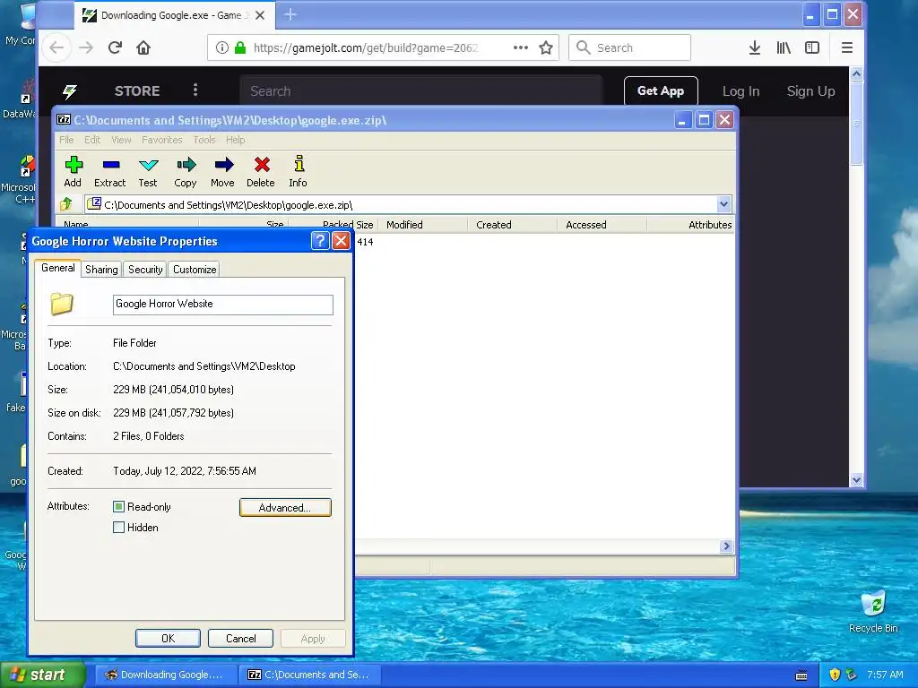
Task: Click the security shield tray icon
Action: point(835,675)
